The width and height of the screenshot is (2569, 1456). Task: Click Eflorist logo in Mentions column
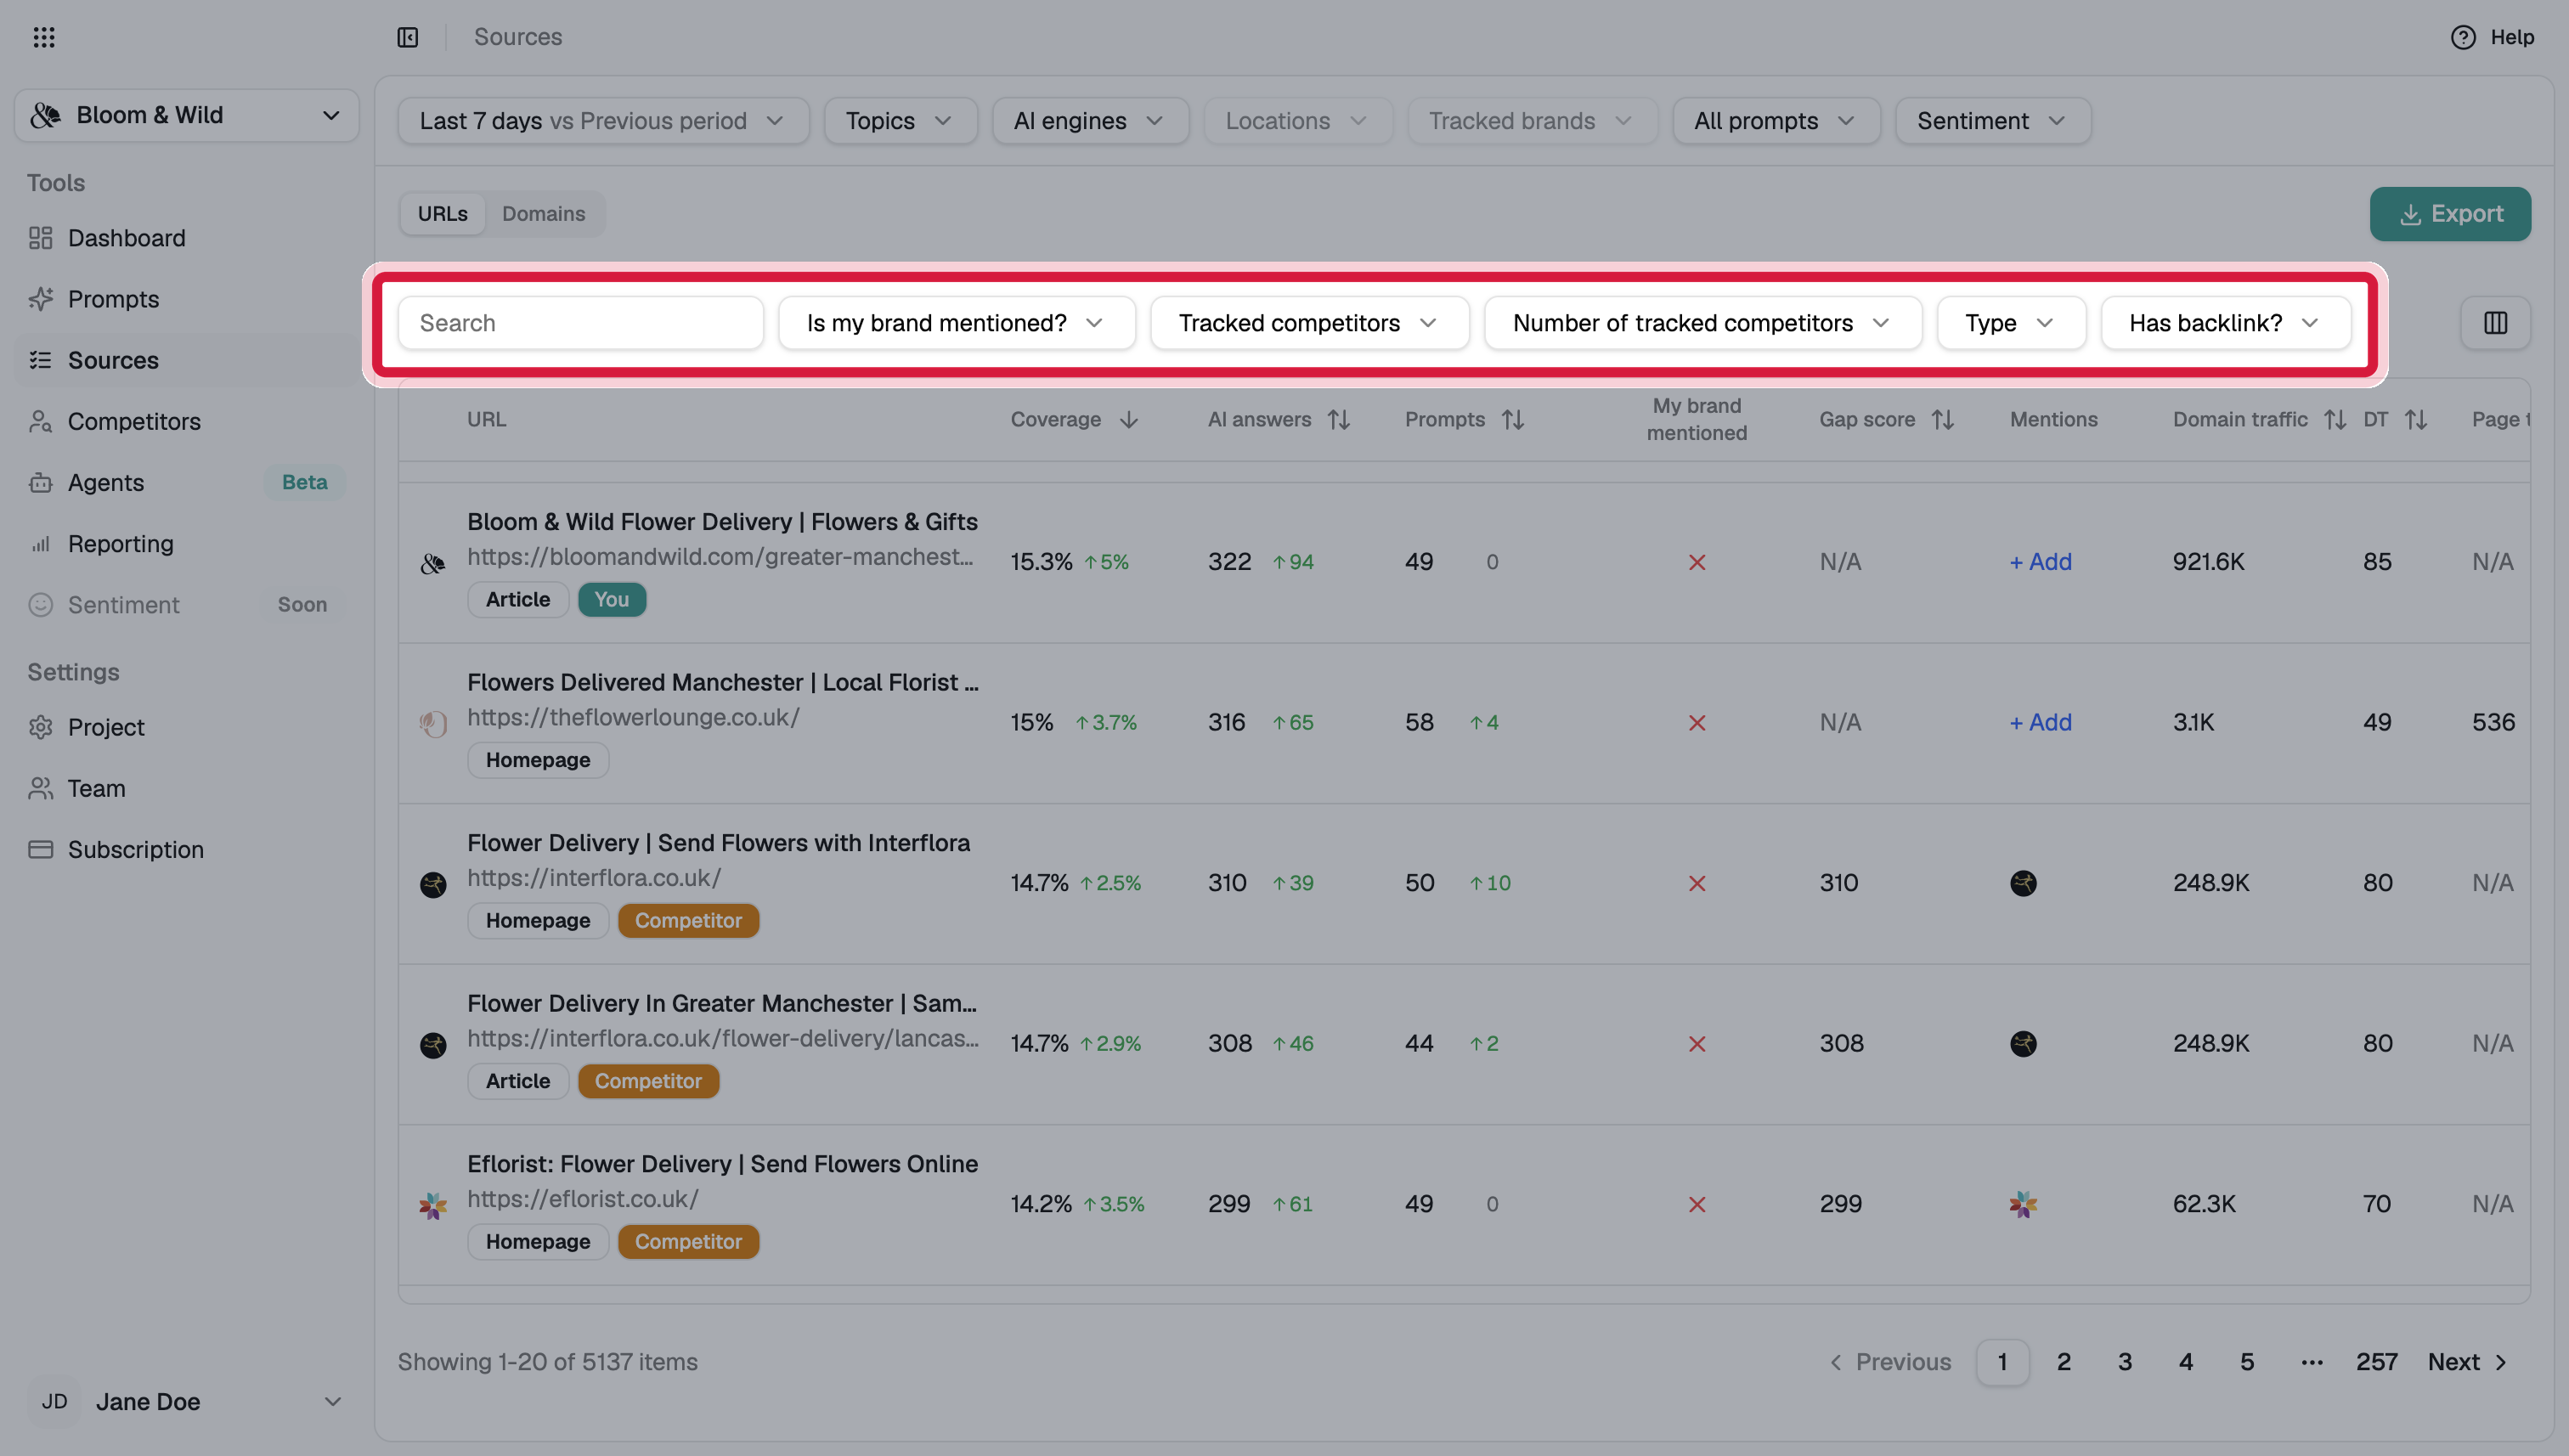pyautogui.click(x=2023, y=1204)
